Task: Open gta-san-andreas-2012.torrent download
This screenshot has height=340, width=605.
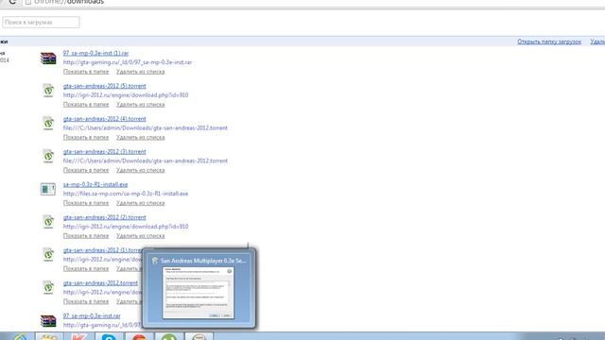Action: pos(100,283)
